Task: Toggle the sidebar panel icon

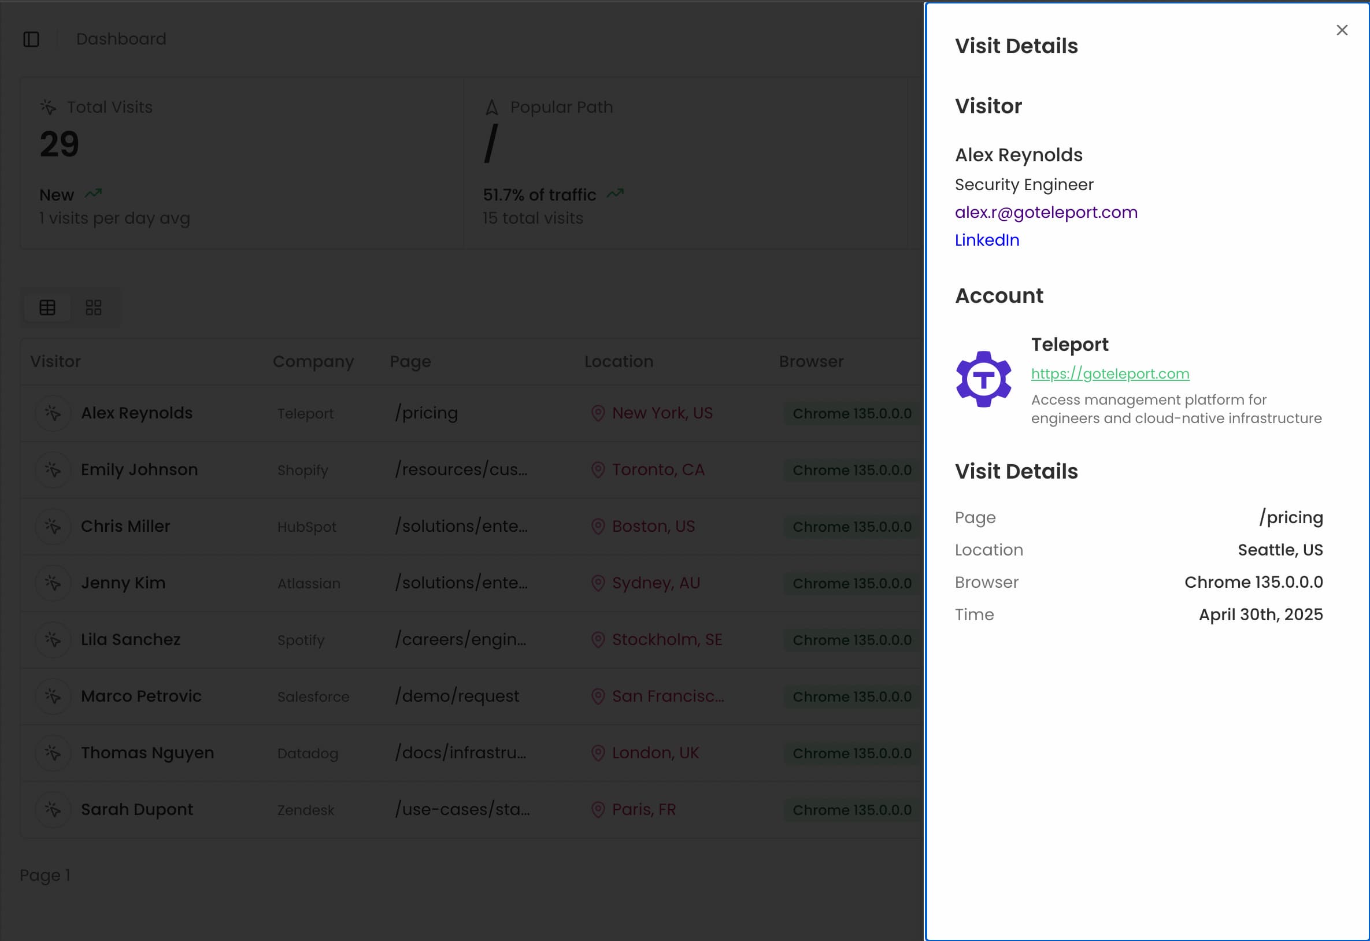Action: click(31, 39)
